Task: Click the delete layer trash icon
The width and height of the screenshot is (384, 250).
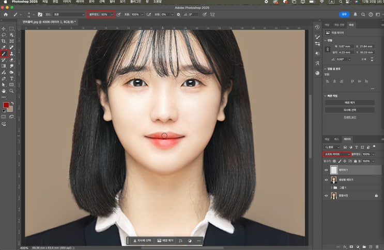Action: (378, 247)
